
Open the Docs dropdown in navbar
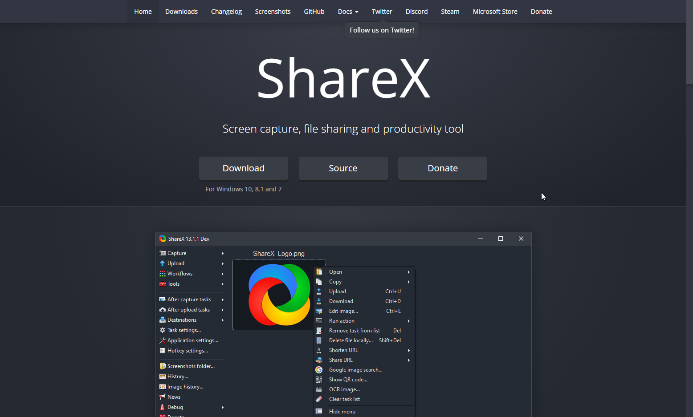348,12
